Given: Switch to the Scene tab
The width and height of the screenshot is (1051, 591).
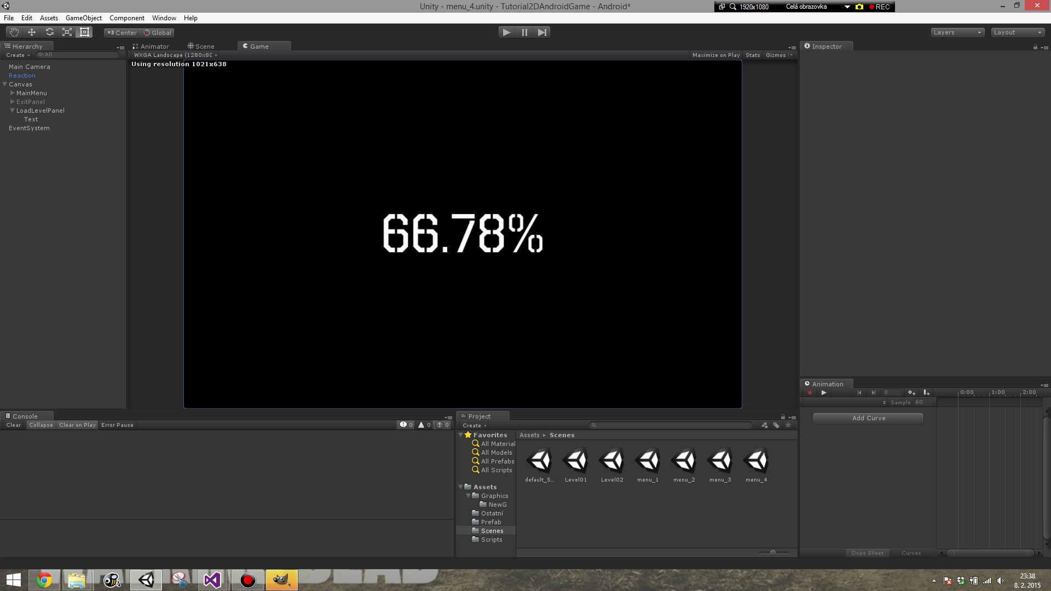Looking at the screenshot, I should (201, 47).
